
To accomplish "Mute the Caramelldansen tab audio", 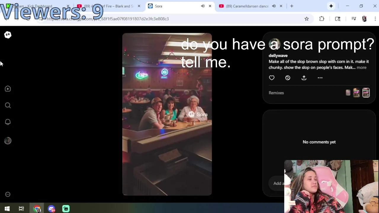I will click(x=274, y=6).
